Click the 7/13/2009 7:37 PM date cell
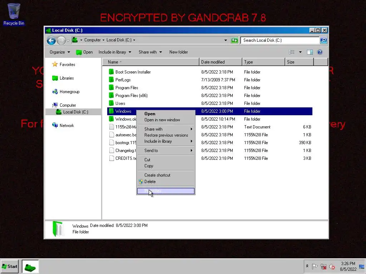 pos(218,80)
